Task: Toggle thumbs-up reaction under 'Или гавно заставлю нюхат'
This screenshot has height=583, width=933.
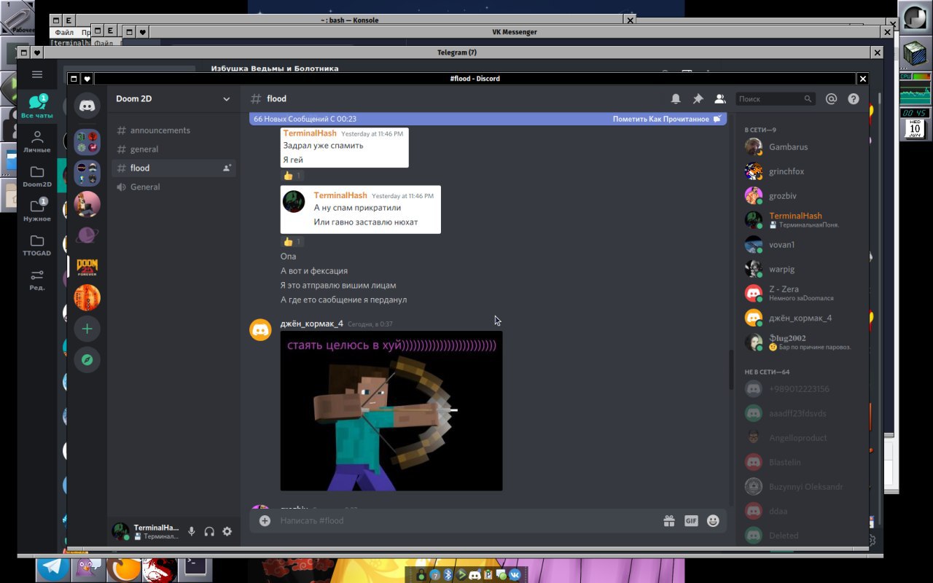Action: pyautogui.click(x=292, y=241)
